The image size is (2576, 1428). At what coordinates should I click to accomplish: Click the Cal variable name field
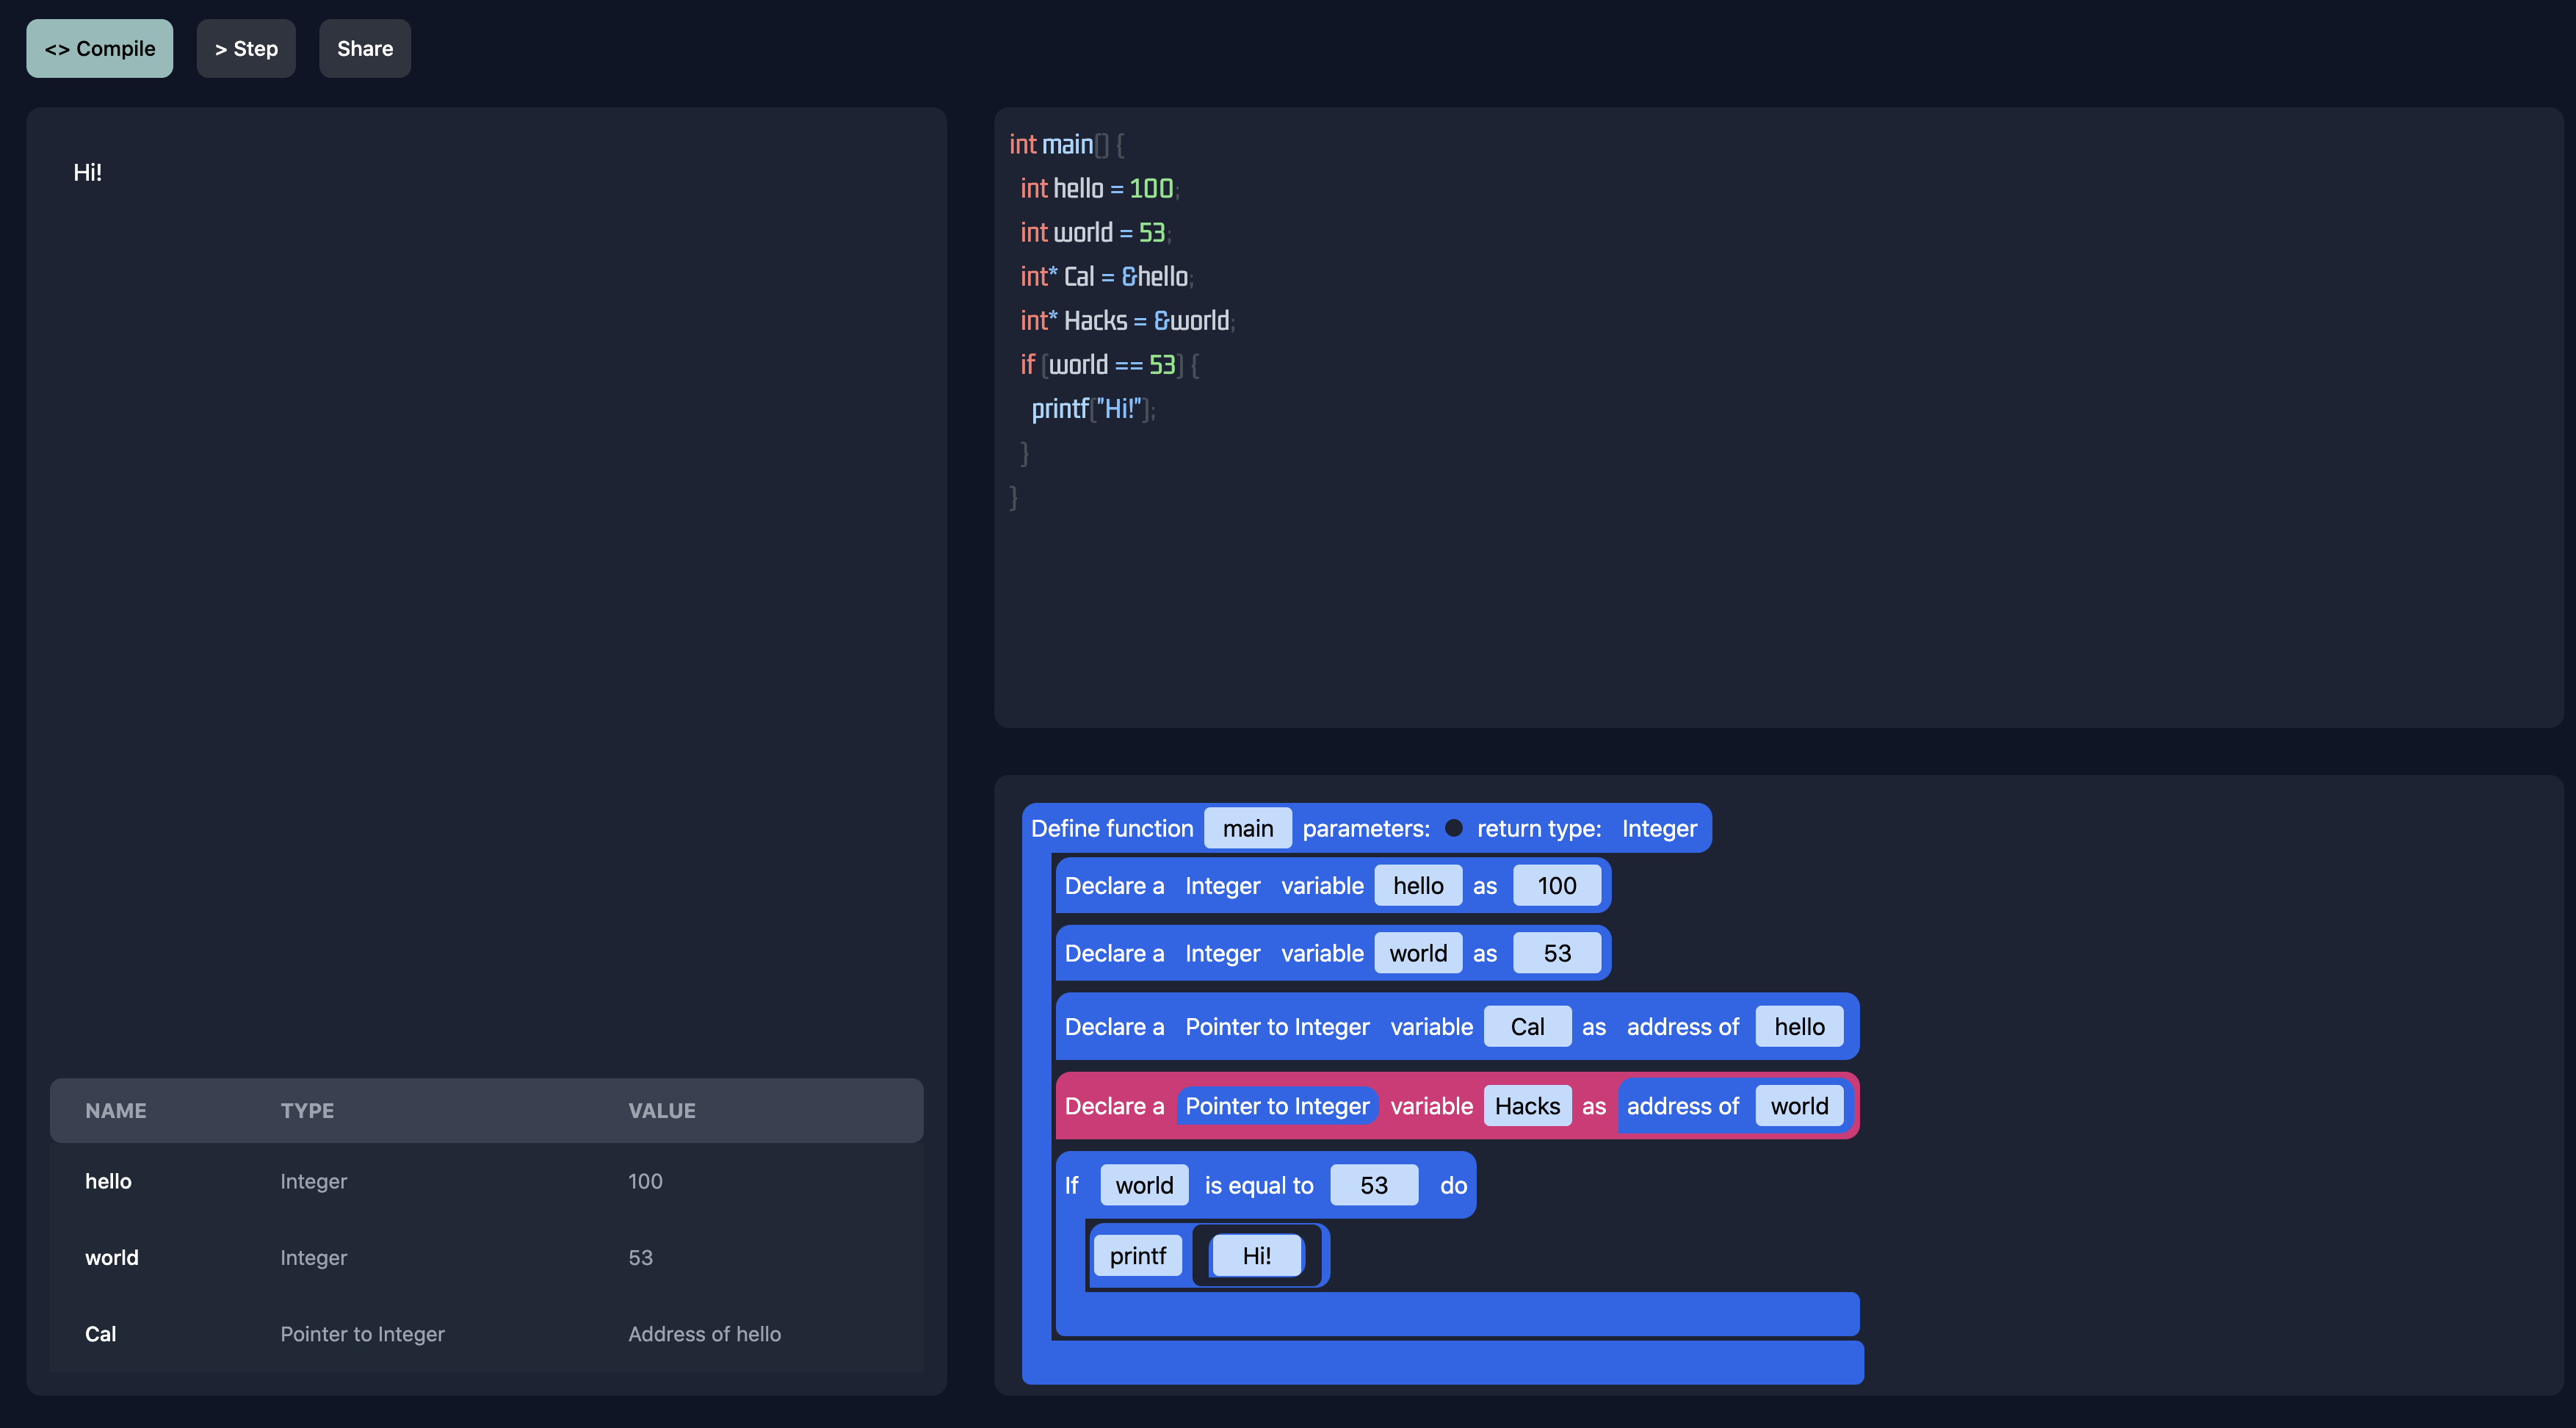coord(1526,1027)
